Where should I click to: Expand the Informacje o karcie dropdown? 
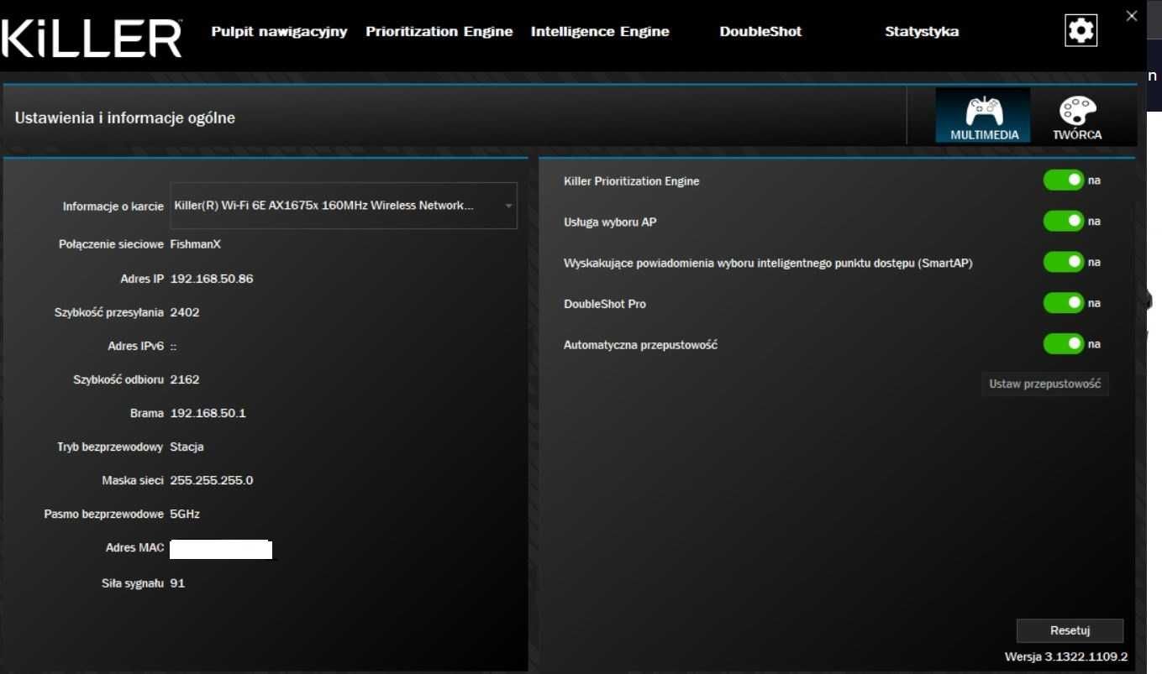pos(344,206)
